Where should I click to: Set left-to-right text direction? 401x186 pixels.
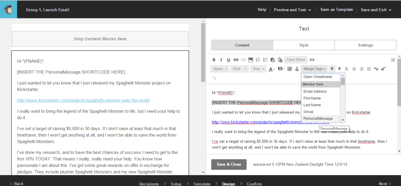click(x=332, y=69)
